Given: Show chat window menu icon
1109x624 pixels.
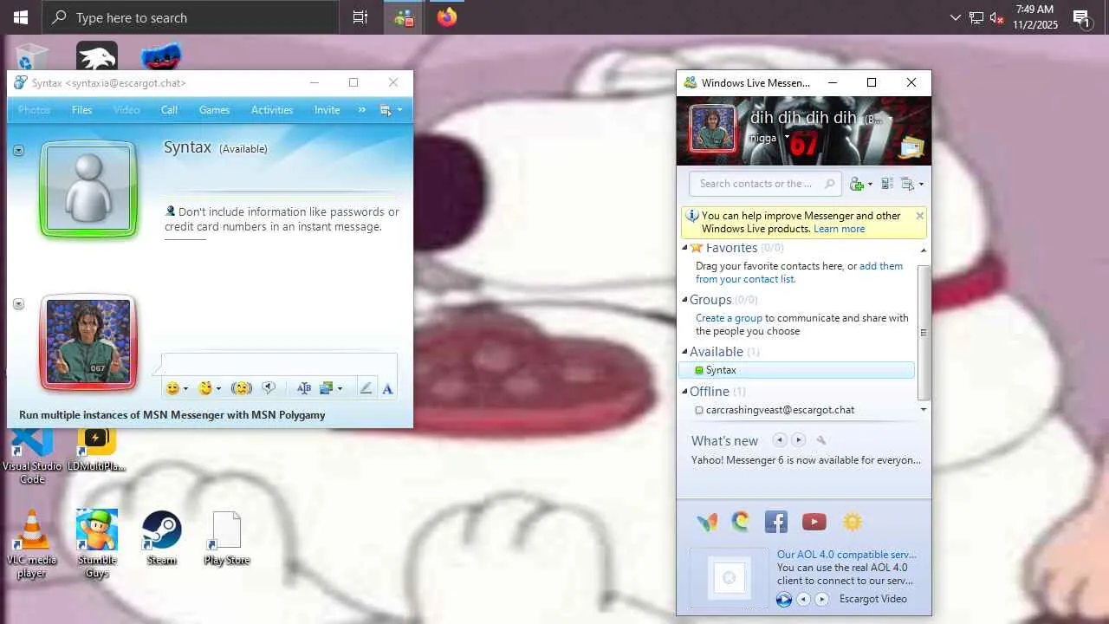Looking at the screenshot, I should coord(391,110).
